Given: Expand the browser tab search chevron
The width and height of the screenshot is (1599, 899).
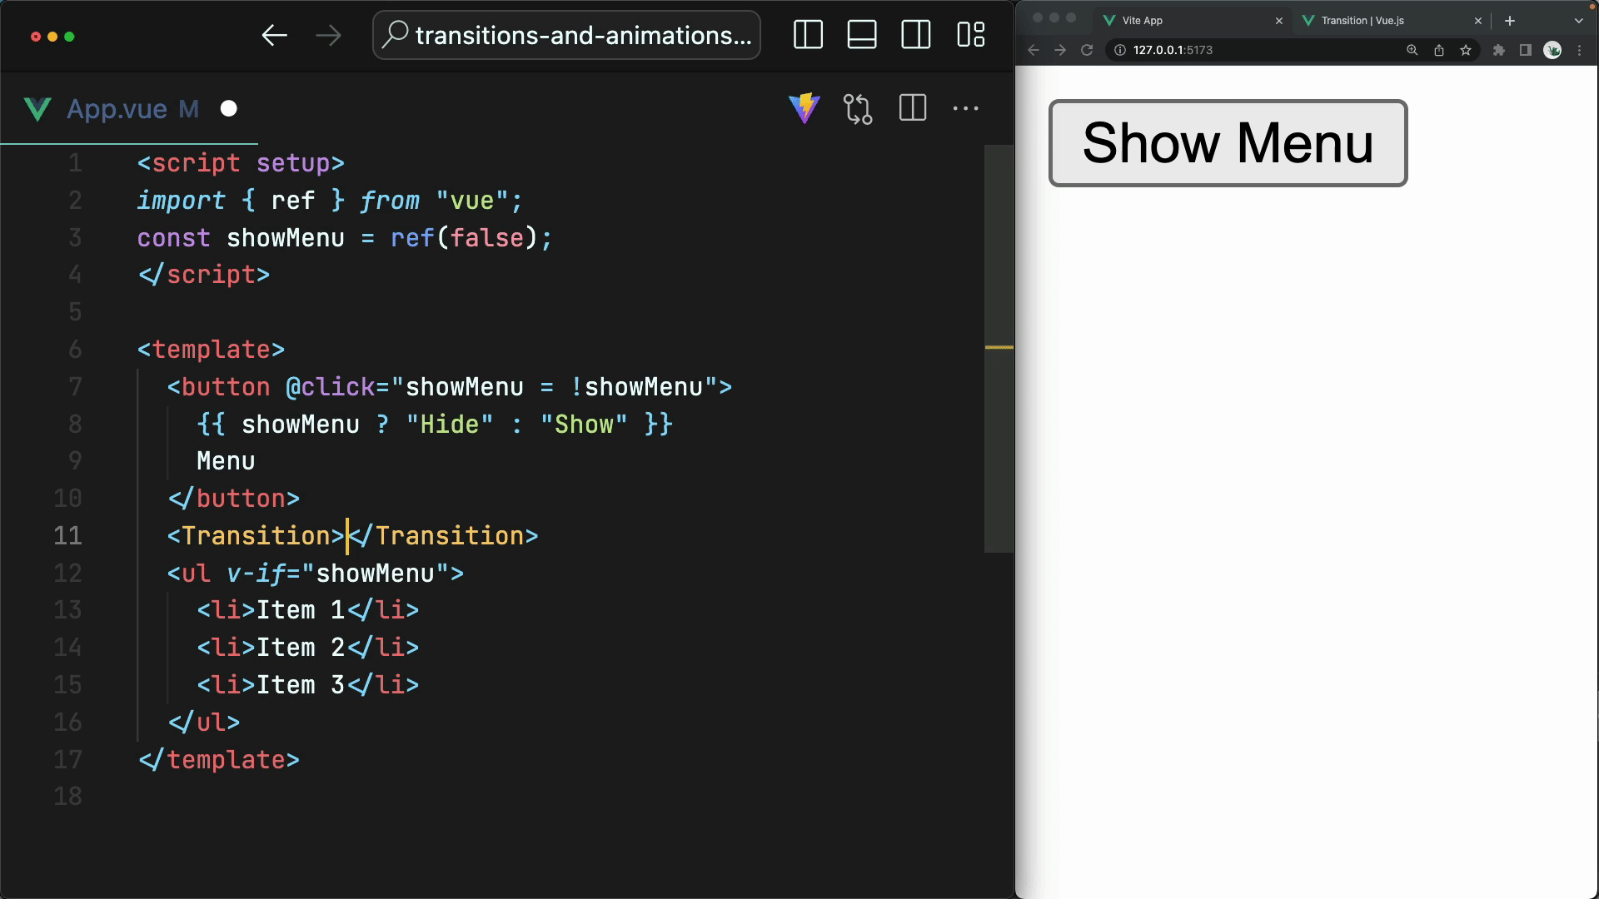Looking at the screenshot, I should [x=1578, y=21].
